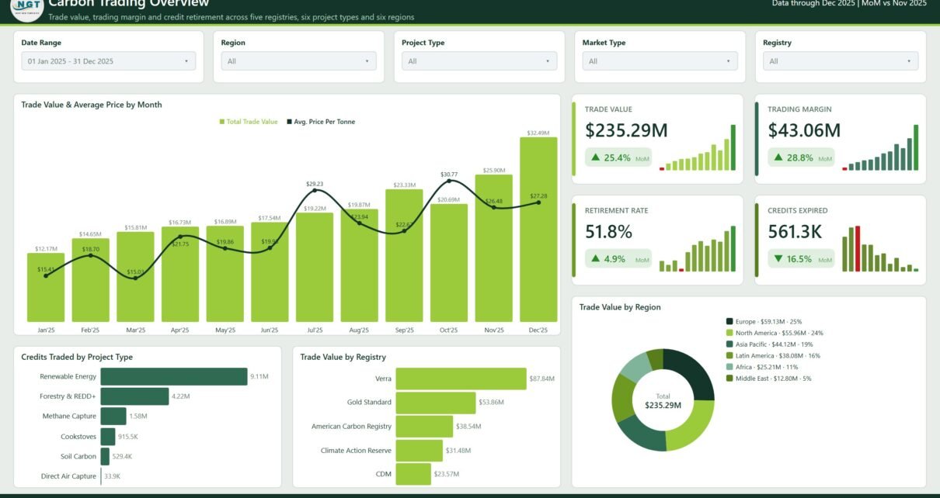Expand the Region filter dropdown
The height and width of the screenshot is (498, 940).
click(x=298, y=61)
